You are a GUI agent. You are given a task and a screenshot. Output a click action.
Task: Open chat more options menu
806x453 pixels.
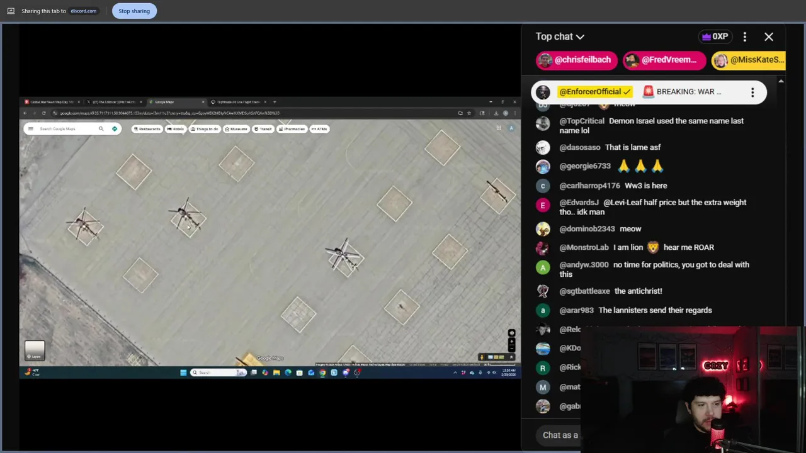pyautogui.click(x=745, y=36)
